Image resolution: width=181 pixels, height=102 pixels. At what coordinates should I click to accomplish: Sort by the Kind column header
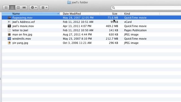(x=140, y=14)
